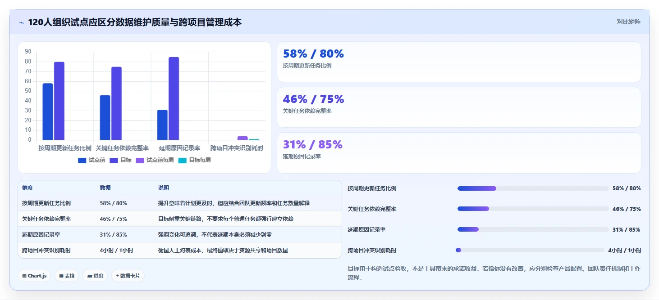This screenshot has height=300, width=659.
Task: Select table cell 延期原因记录率
Action: tap(41, 235)
